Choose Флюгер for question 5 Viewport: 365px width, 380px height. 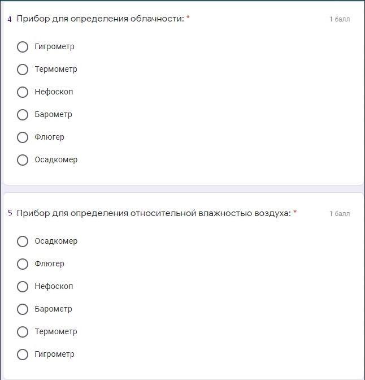point(23,264)
